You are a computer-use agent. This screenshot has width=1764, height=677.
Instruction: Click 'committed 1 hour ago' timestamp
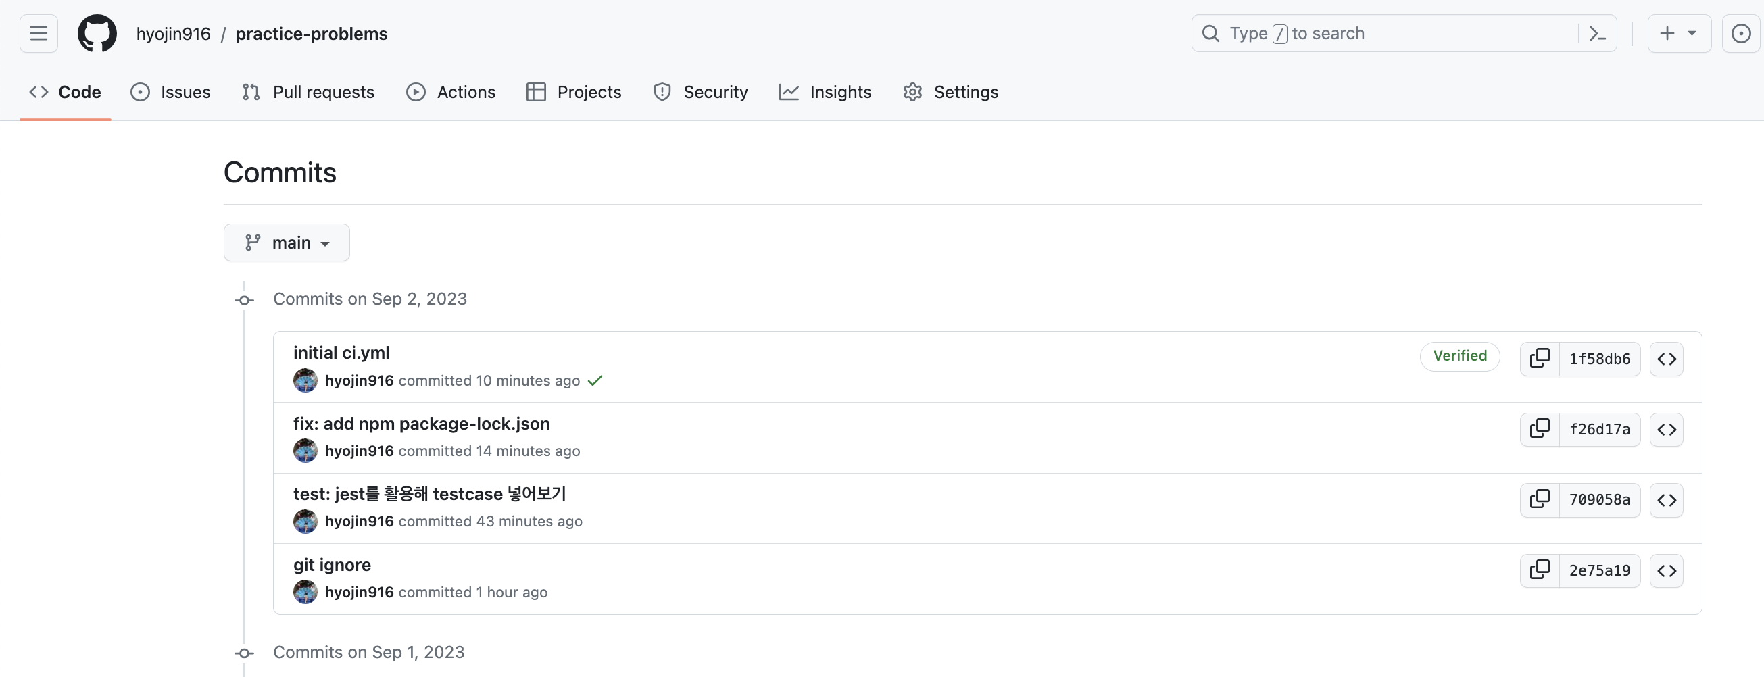tap(472, 592)
